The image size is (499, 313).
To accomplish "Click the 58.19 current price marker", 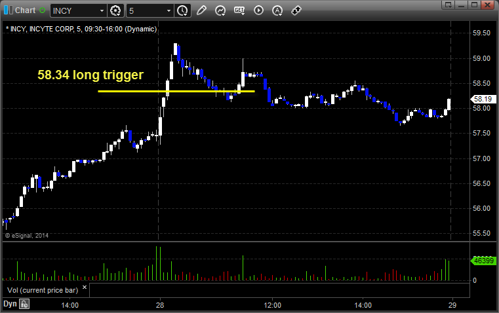I will click(483, 99).
